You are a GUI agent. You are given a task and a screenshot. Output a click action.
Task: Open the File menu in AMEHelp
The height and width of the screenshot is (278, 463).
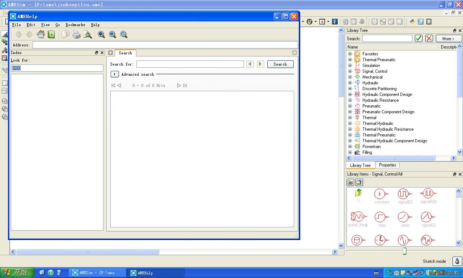(16, 25)
